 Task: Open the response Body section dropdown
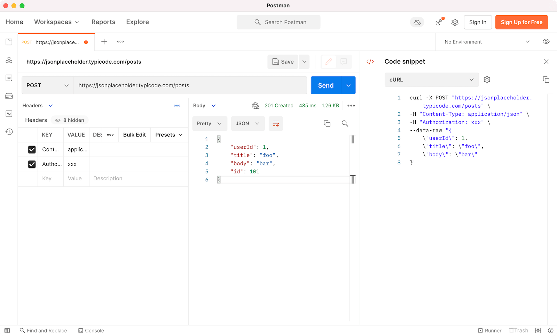(x=204, y=106)
